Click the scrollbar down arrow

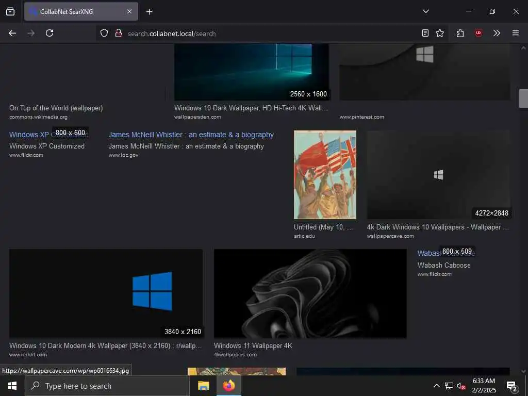click(523, 371)
